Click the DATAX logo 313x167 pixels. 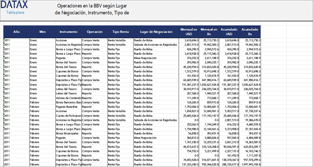point(14,5)
